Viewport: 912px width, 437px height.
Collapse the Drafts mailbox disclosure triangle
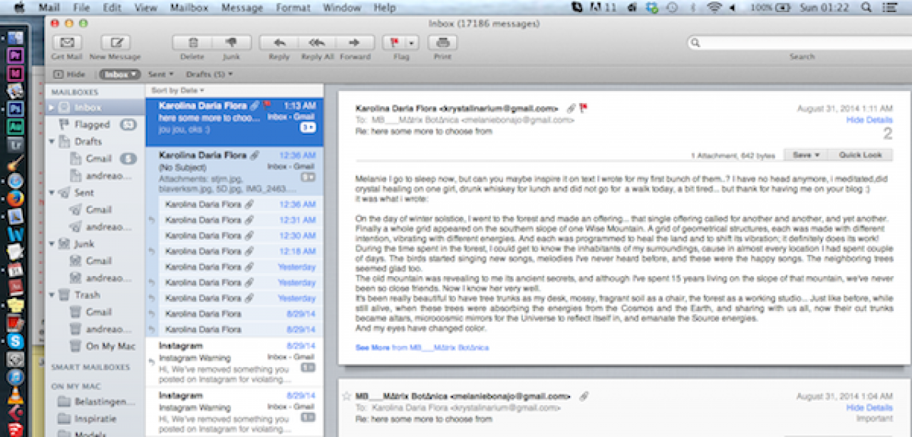pyautogui.click(x=52, y=142)
